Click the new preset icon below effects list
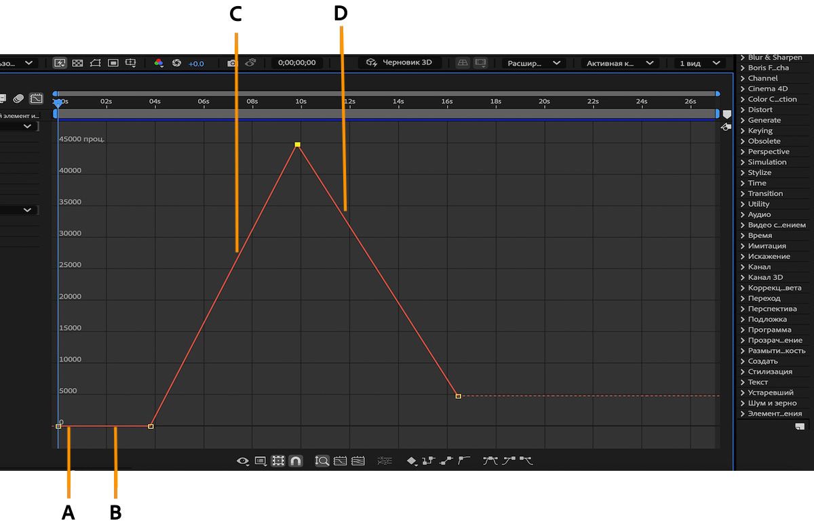Viewport: 814px width, 525px height. pos(800,427)
